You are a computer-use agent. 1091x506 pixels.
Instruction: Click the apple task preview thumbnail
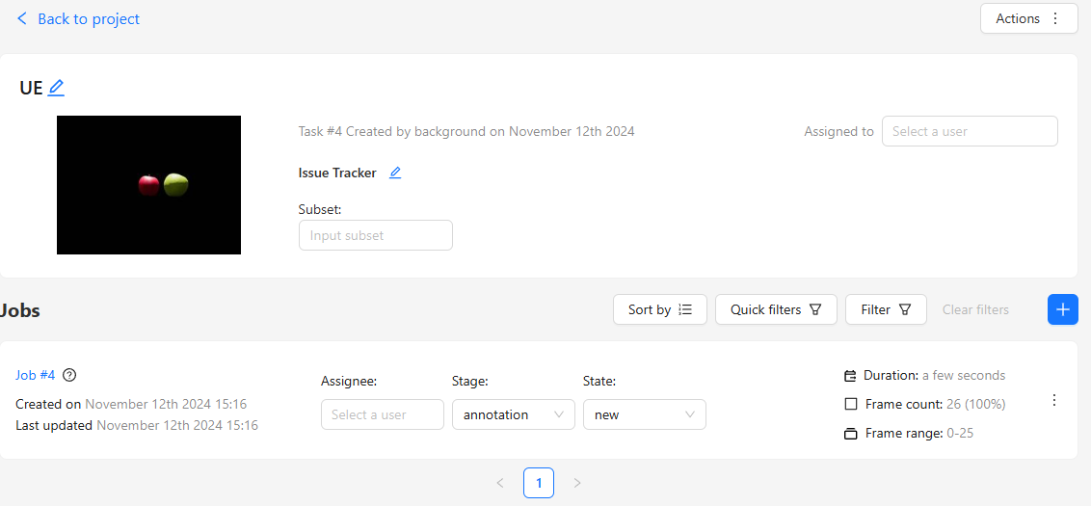point(148,185)
